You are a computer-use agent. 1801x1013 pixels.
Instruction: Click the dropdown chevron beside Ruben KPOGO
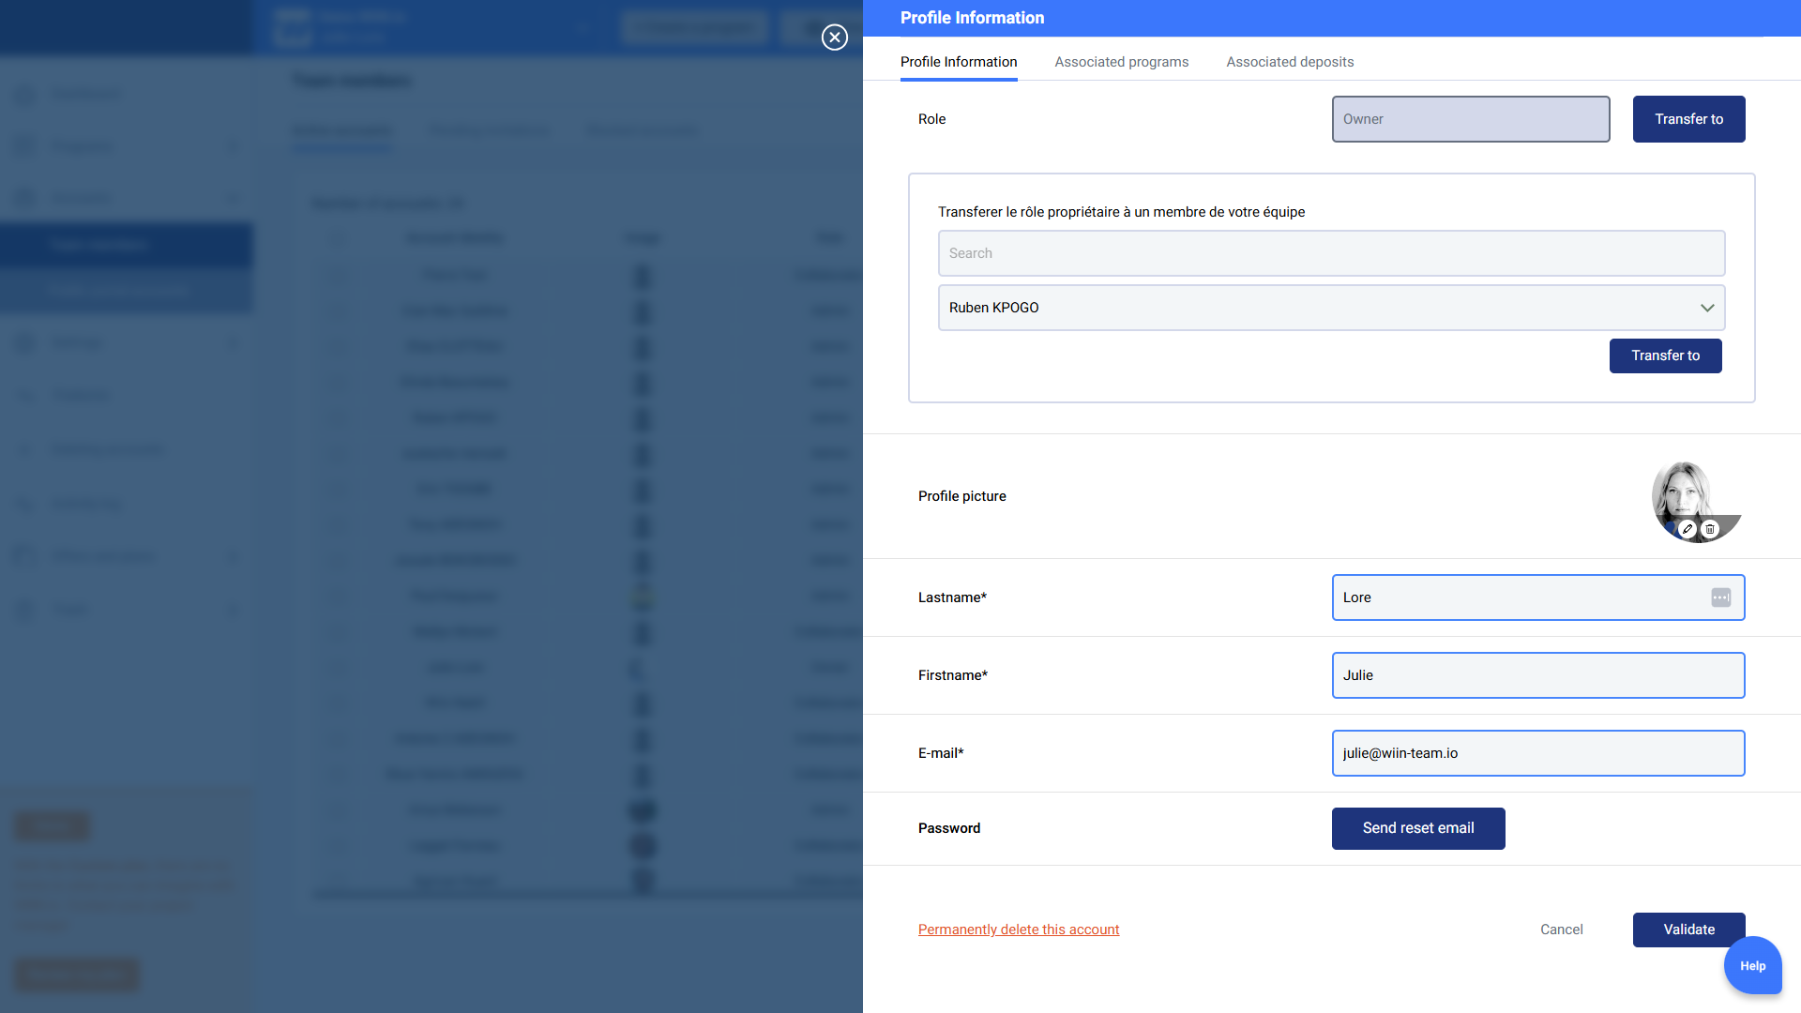coord(1707,308)
